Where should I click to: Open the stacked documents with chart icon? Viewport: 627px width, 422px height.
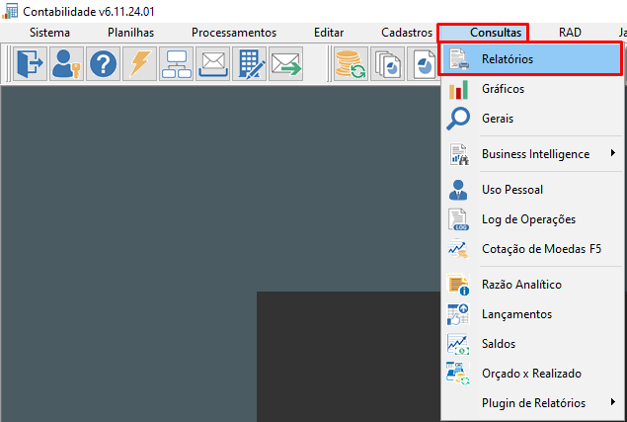[387, 63]
